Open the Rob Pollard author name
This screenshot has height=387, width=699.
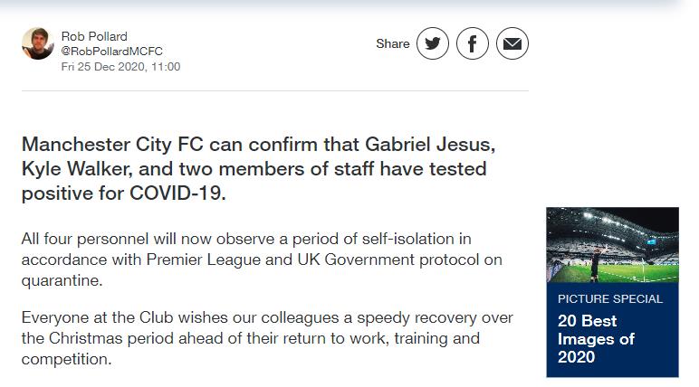92,36
